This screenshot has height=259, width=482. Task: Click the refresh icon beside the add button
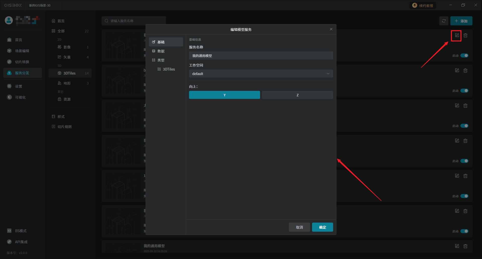coord(444,21)
